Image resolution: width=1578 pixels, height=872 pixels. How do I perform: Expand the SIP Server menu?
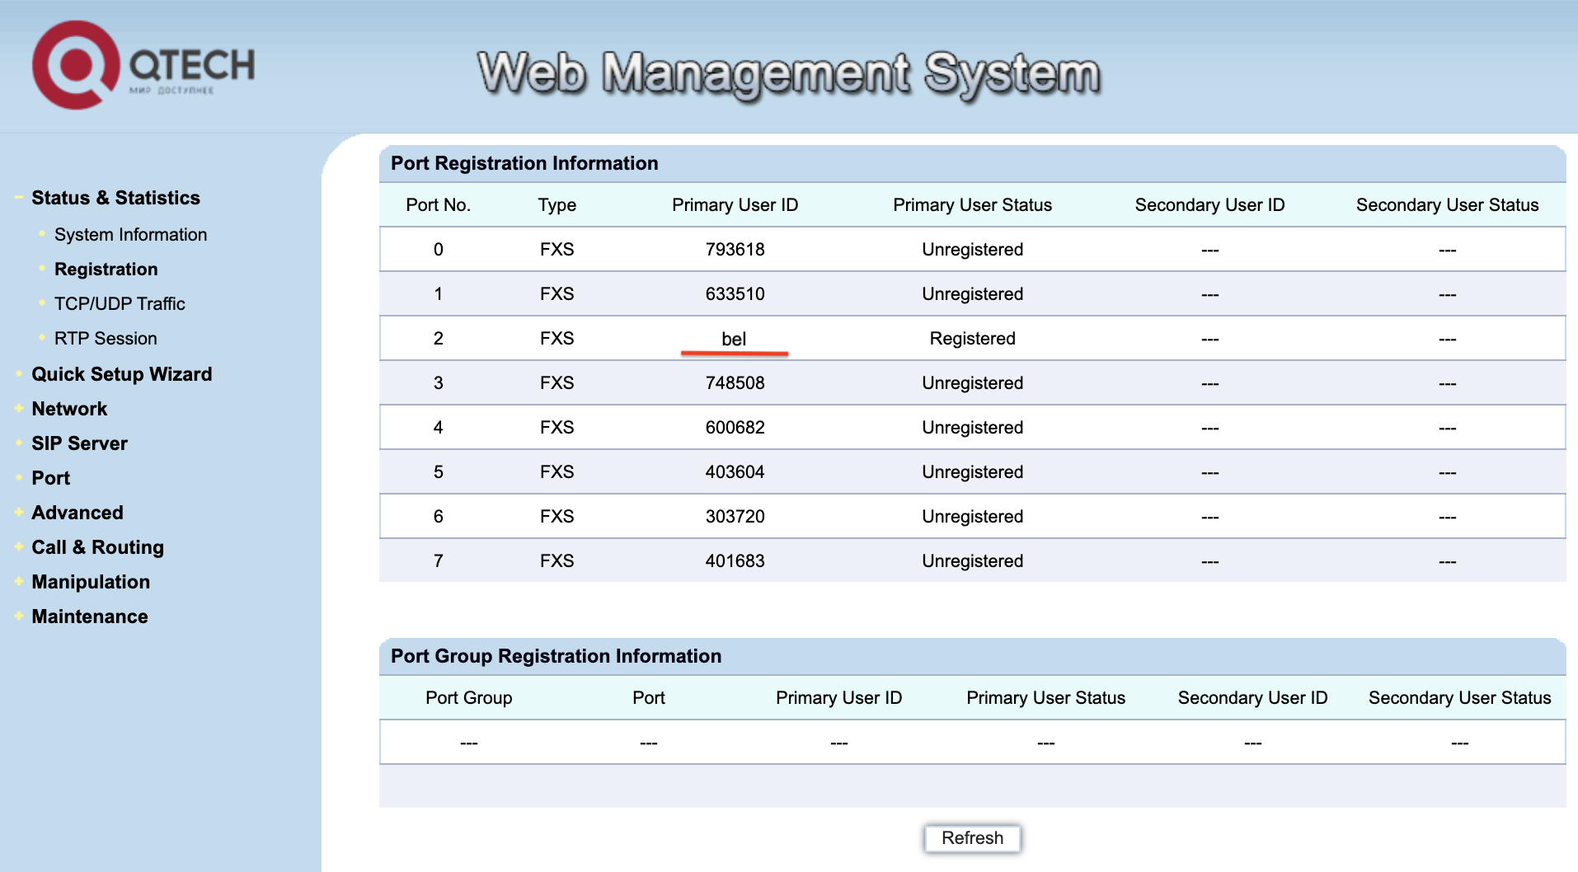[79, 443]
